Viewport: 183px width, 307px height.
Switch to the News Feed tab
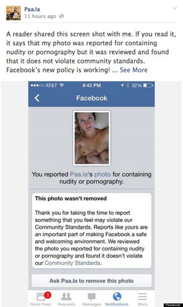click(x=41, y=299)
